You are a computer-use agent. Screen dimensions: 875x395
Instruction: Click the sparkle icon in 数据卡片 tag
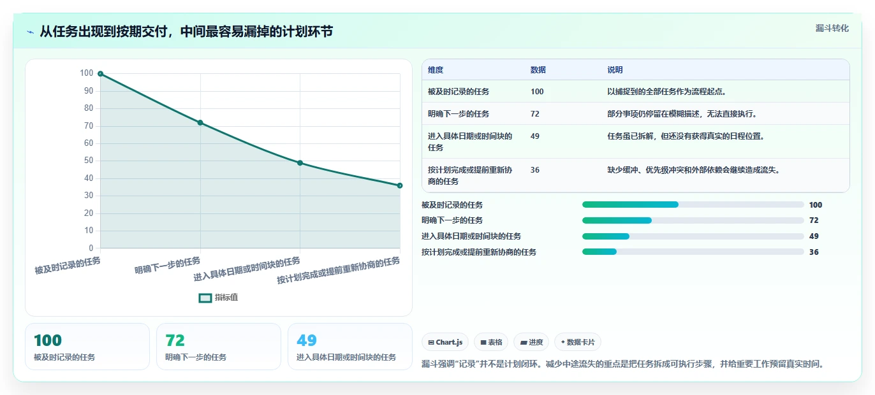point(562,342)
